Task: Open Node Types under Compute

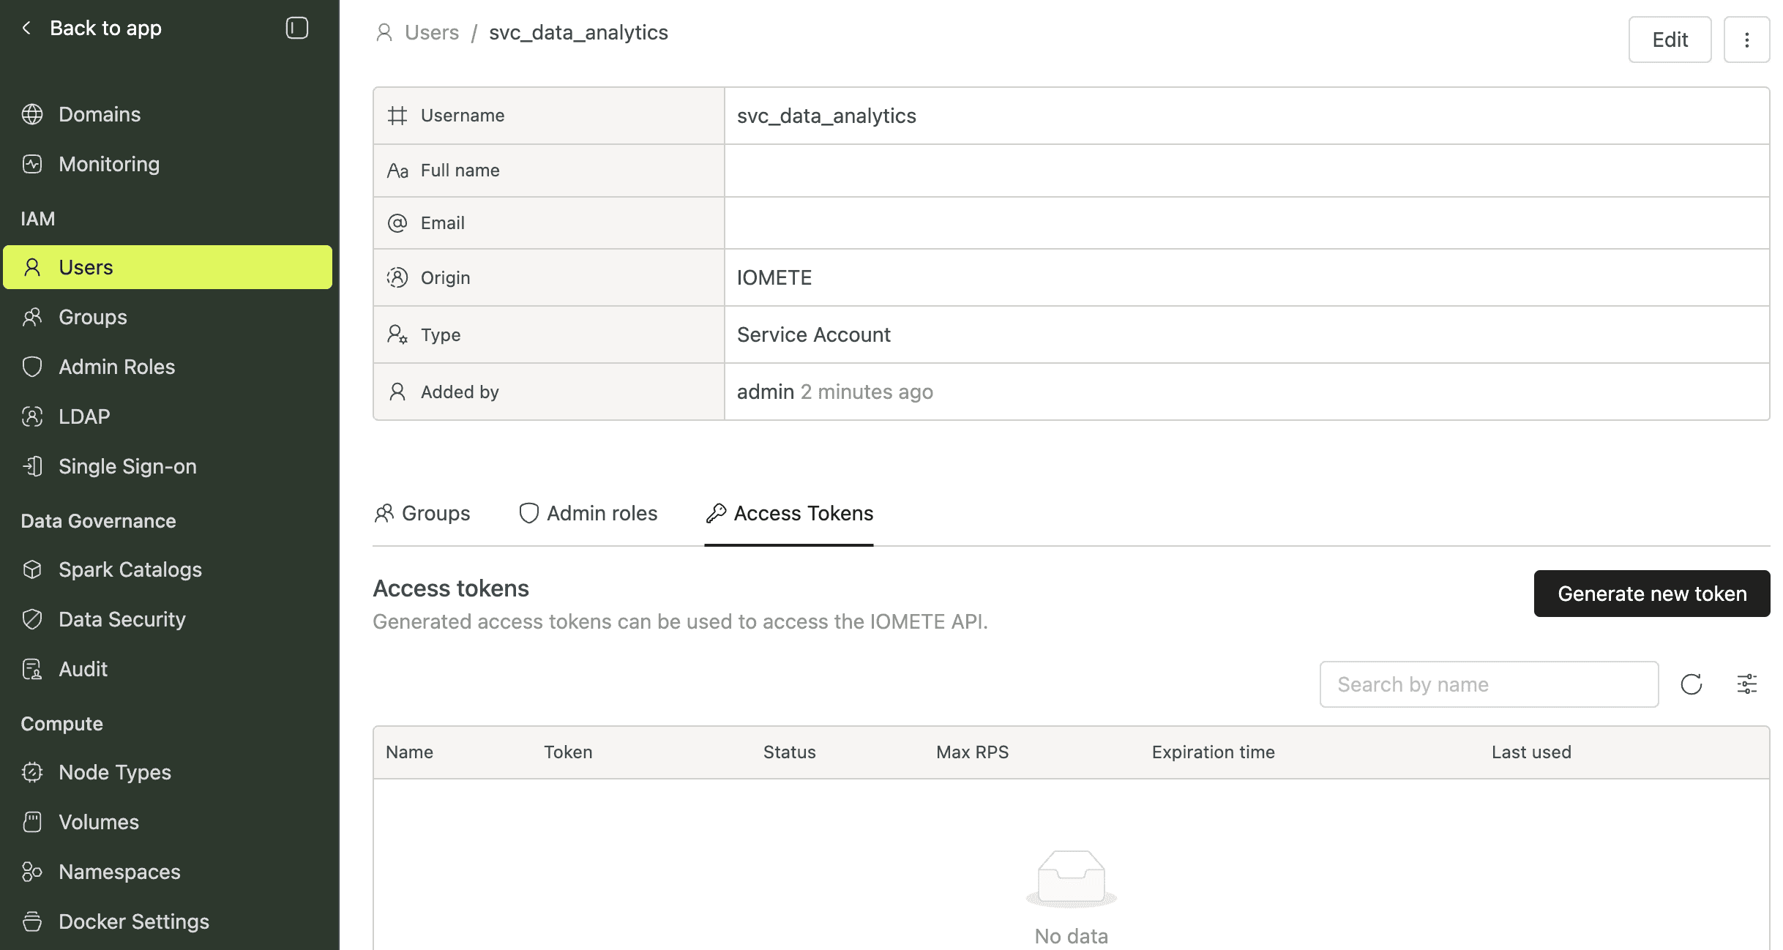Action: (114, 772)
